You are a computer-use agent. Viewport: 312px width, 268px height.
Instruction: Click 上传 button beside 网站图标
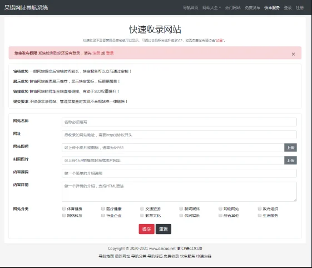[290, 148]
